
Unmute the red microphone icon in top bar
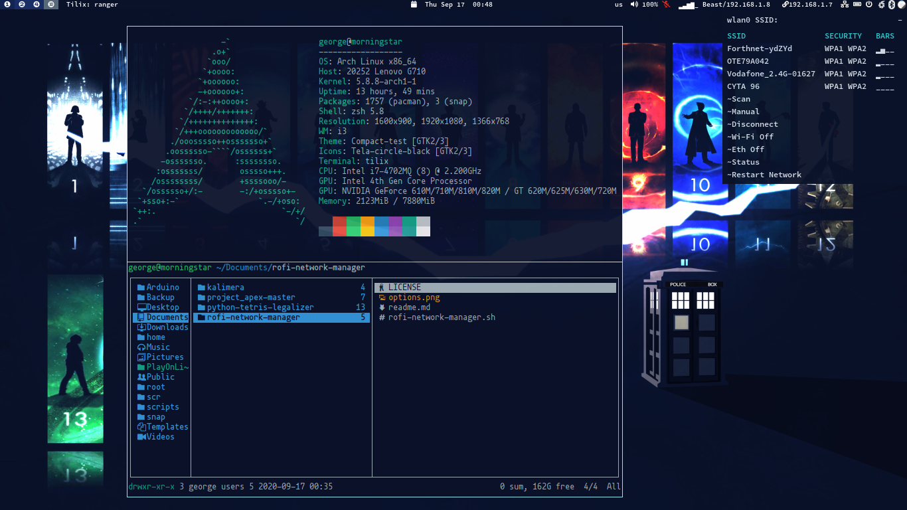click(666, 4)
